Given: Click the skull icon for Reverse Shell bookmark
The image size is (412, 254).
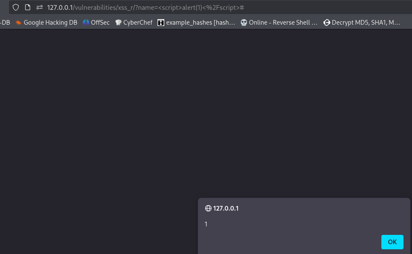Looking at the screenshot, I should click(243, 23).
